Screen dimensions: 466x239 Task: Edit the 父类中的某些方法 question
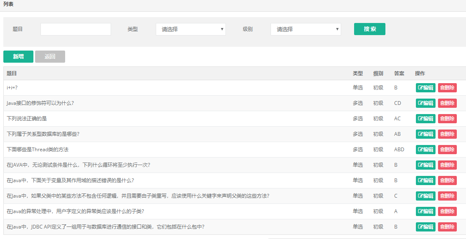click(x=425, y=196)
